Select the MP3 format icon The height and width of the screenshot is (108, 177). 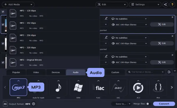pyautogui.click(x=18, y=87)
